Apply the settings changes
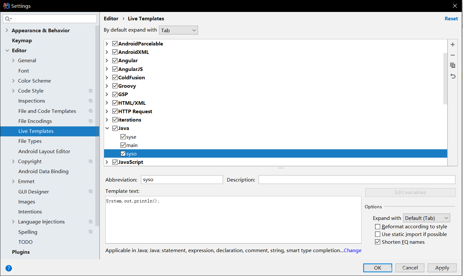Viewport: 463px width, 276px height. [x=442, y=268]
